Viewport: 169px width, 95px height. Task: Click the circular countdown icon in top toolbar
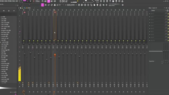(x=101, y=1)
